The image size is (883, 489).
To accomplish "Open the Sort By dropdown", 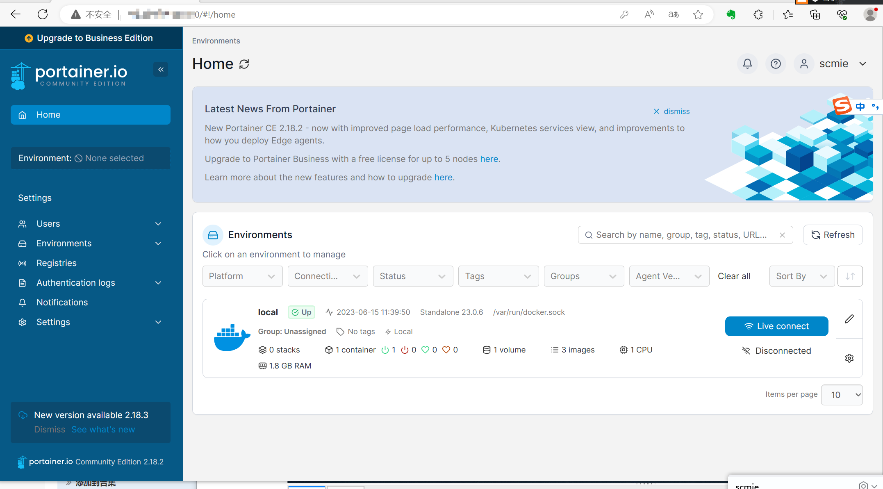I will [802, 276].
